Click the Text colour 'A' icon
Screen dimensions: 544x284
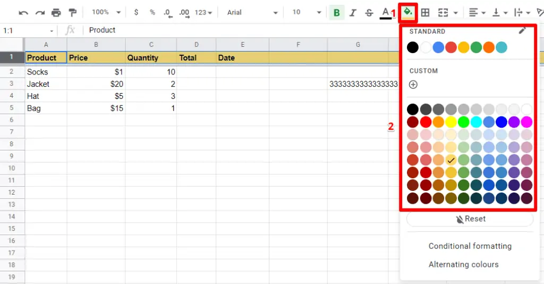pos(386,12)
